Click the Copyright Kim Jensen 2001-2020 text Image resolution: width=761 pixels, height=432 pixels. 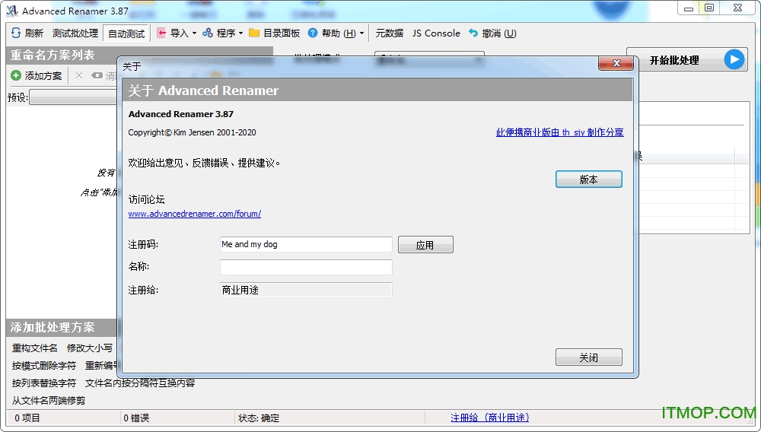coord(193,132)
